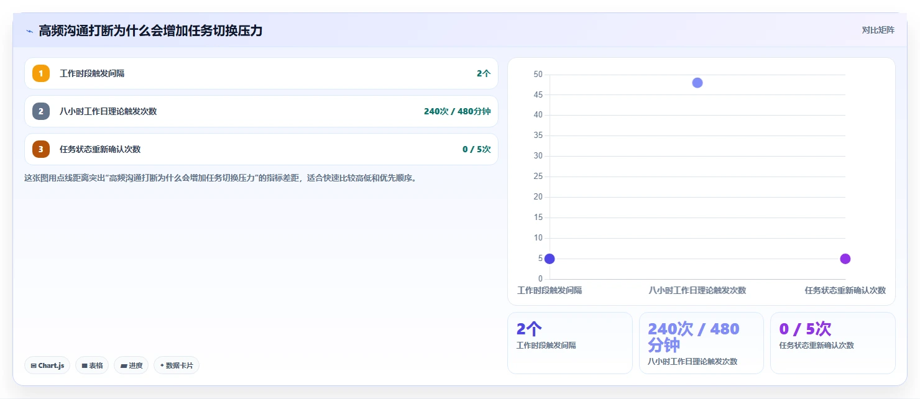The height and width of the screenshot is (399, 920).
Task: Open the 任务状态重新确认次数 list row
Action: [261, 149]
